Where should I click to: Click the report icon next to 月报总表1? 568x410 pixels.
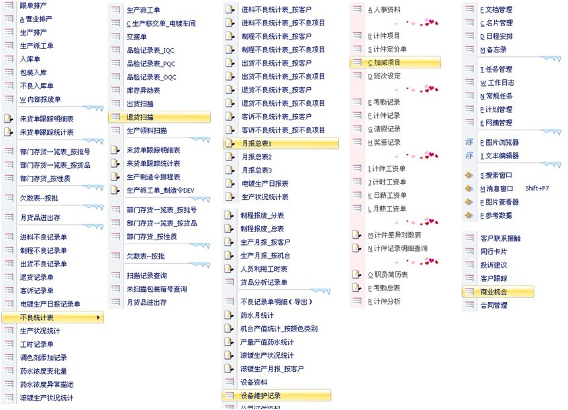[230, 144]
